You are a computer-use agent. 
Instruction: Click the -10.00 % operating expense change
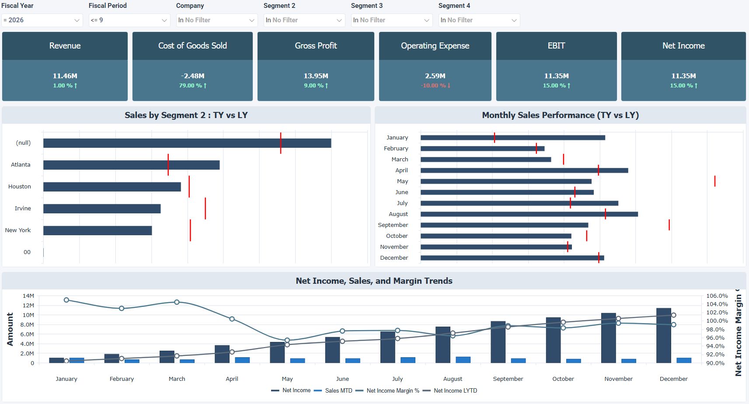435,86
